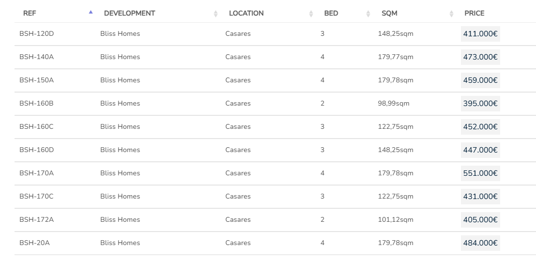Open property reference BSH-20A
Image resolution: width=536 pixels, height=262 pixels.
click(34, 243)
